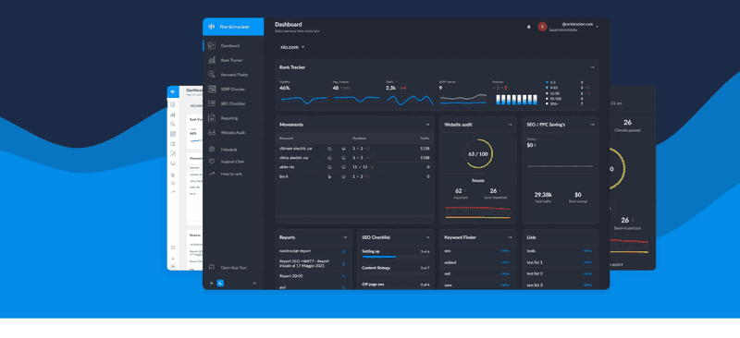Click 62 important issues count

[459, 190]
